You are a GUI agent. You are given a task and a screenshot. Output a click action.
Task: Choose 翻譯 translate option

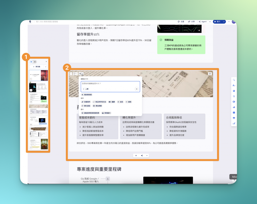[112, 102]
